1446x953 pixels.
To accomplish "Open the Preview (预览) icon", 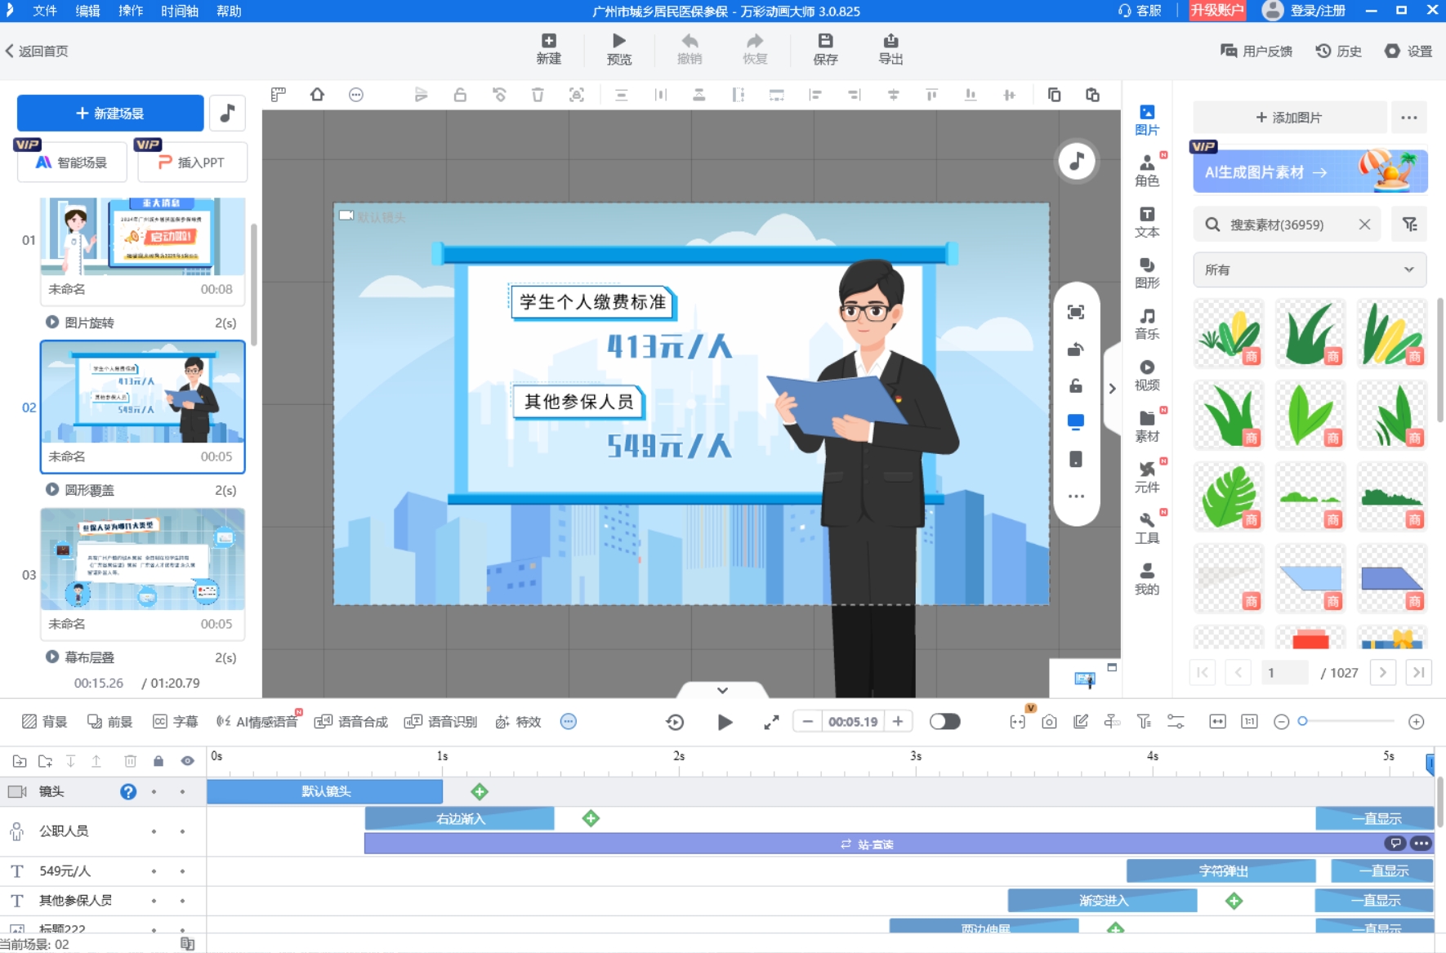I will [x=618, y=49].
